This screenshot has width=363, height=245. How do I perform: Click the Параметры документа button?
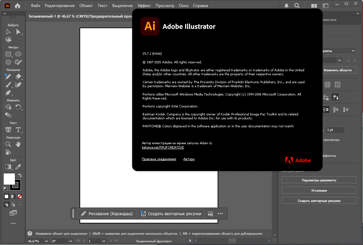[319, 180]
